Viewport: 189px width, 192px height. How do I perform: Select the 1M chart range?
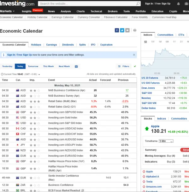(x=160, y=41)
